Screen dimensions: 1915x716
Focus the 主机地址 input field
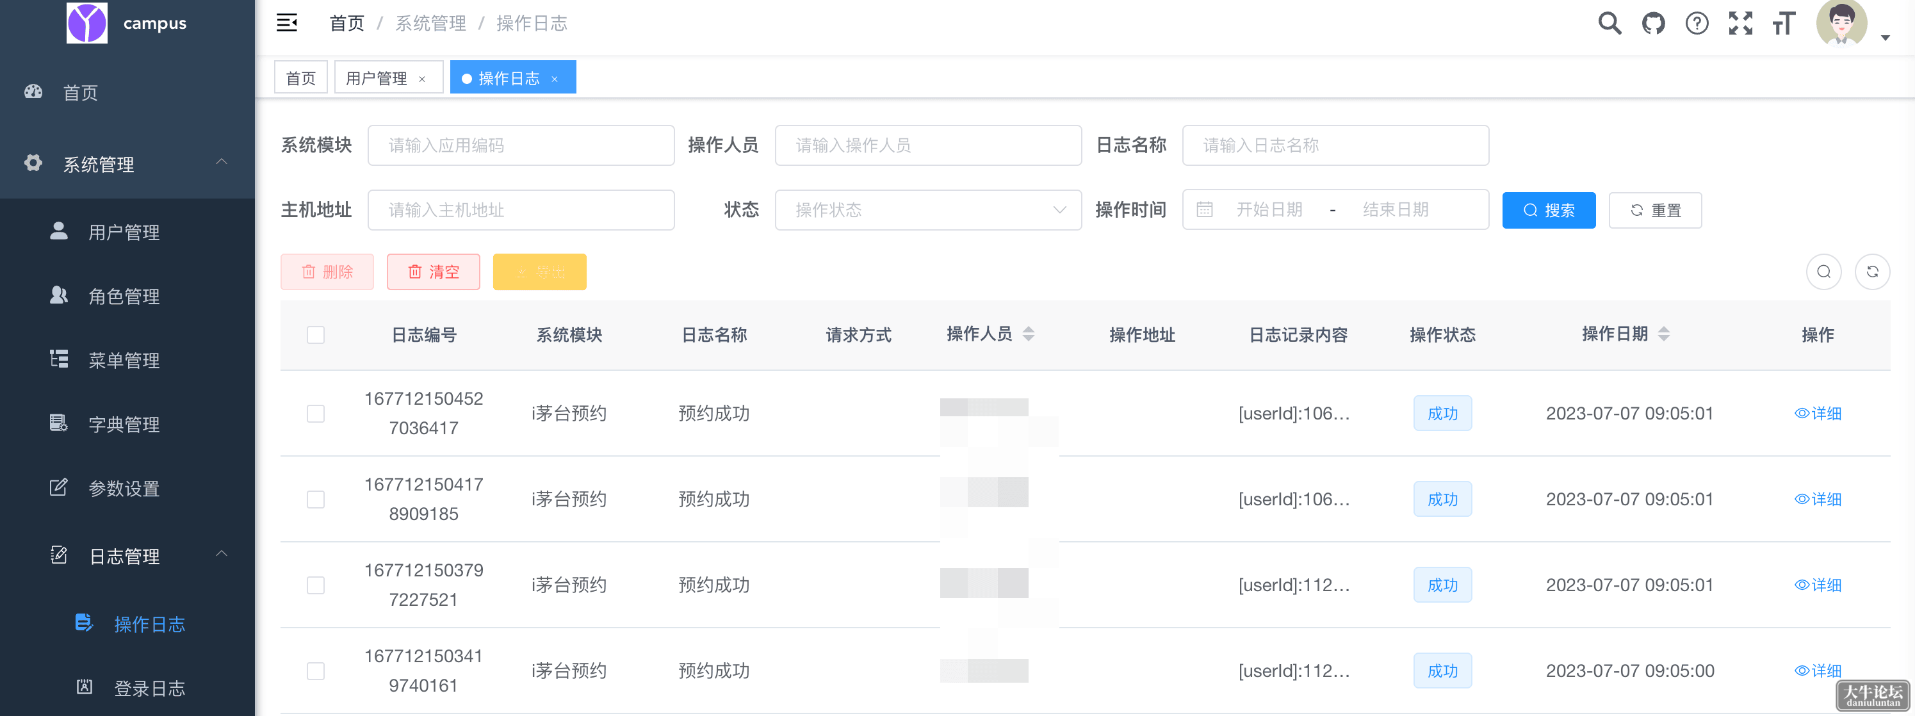click(521, 211)
